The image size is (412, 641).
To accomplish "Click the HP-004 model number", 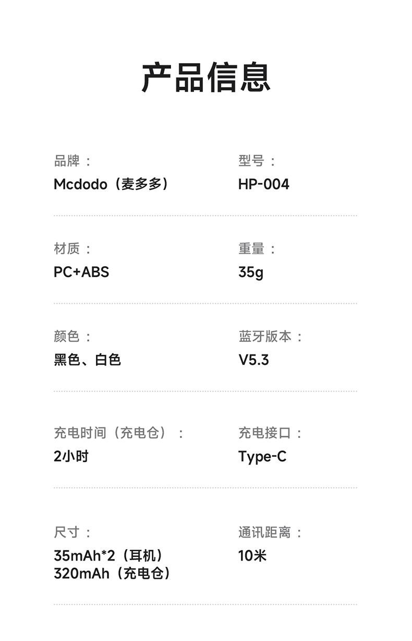I will pyautogui.click(x=263, y=184).
